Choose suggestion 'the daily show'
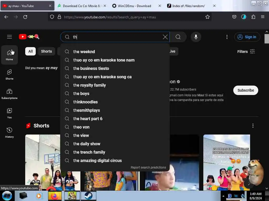269x201 pixels. [115, 144]
